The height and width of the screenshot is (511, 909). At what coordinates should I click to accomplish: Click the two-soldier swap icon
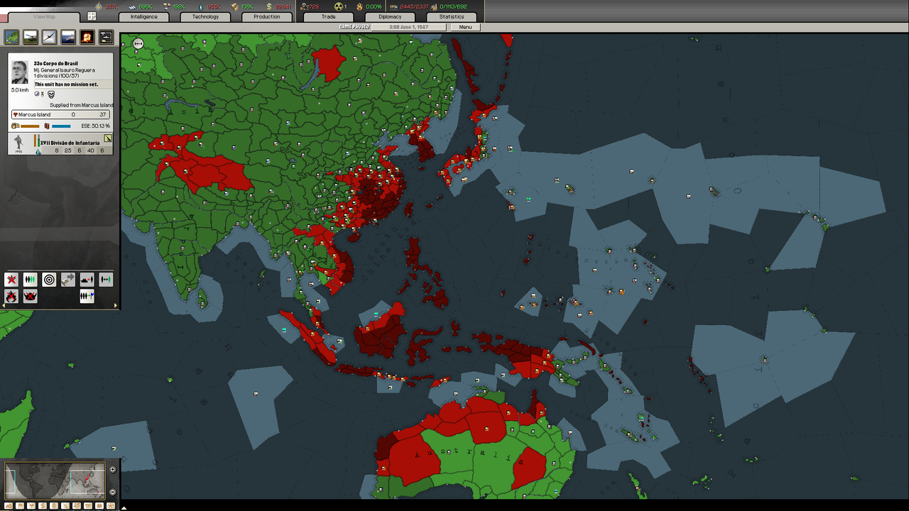point(106,280)
